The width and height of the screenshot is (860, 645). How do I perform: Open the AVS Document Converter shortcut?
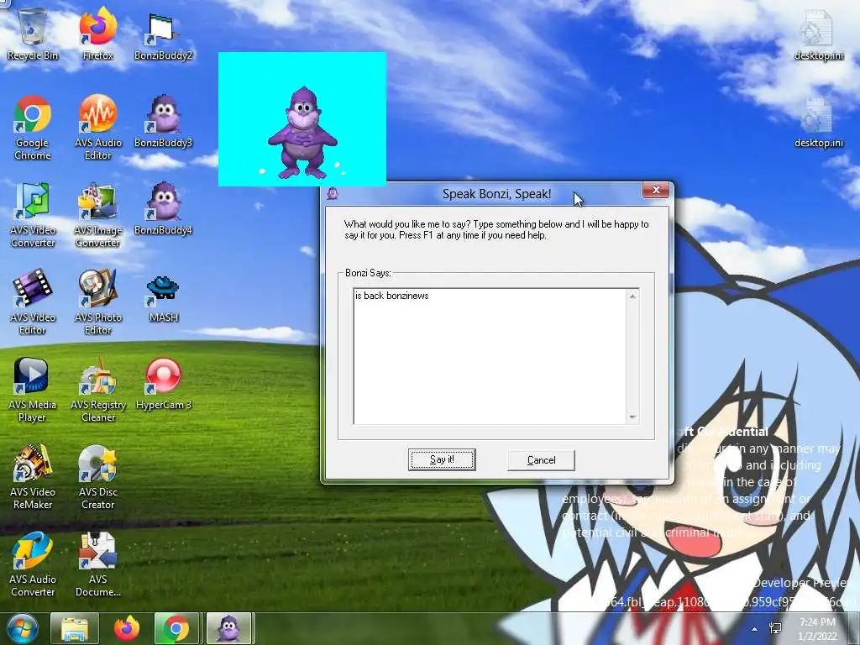tap(98, 564)
